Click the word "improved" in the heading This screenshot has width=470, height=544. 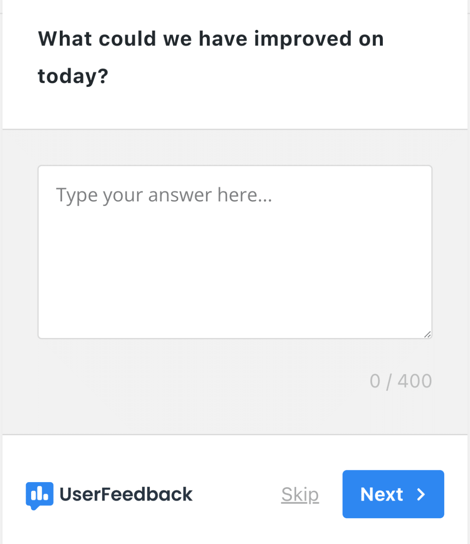pos(303,39)
